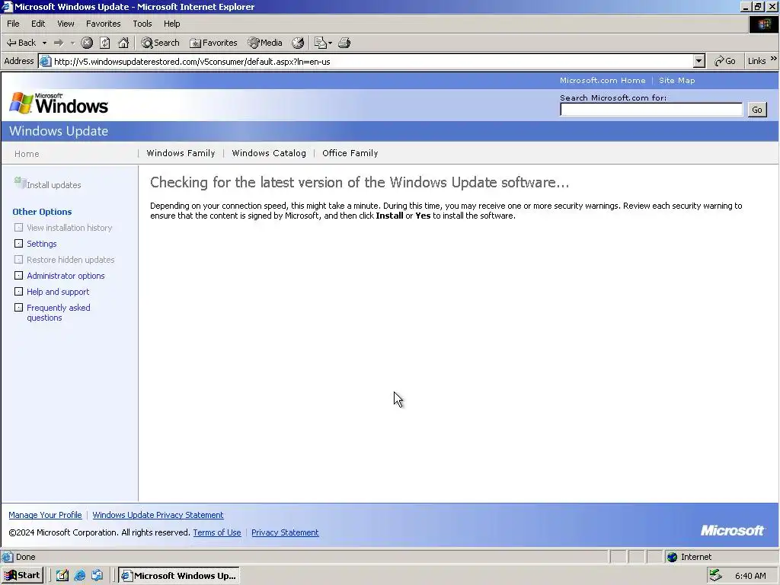The height and width of the screenshot is (585, 780).
Task: Open Windows Update Privacy Statement link
Action: [x=158, y=515]
